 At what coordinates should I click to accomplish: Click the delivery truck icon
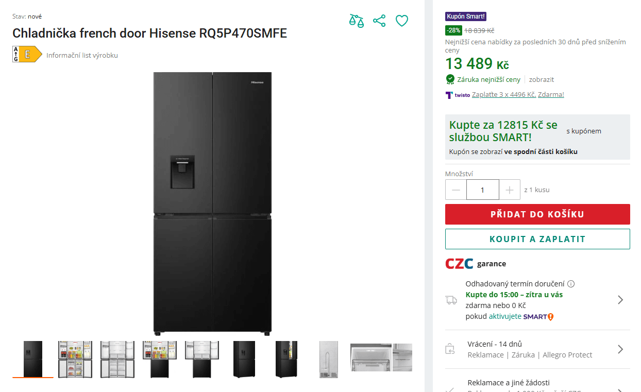[x=451, y=299]
